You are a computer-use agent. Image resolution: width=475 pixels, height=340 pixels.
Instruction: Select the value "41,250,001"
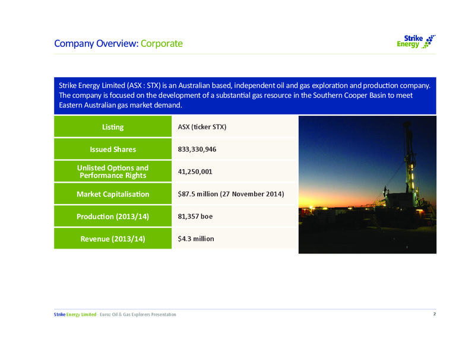coord(195,171)
